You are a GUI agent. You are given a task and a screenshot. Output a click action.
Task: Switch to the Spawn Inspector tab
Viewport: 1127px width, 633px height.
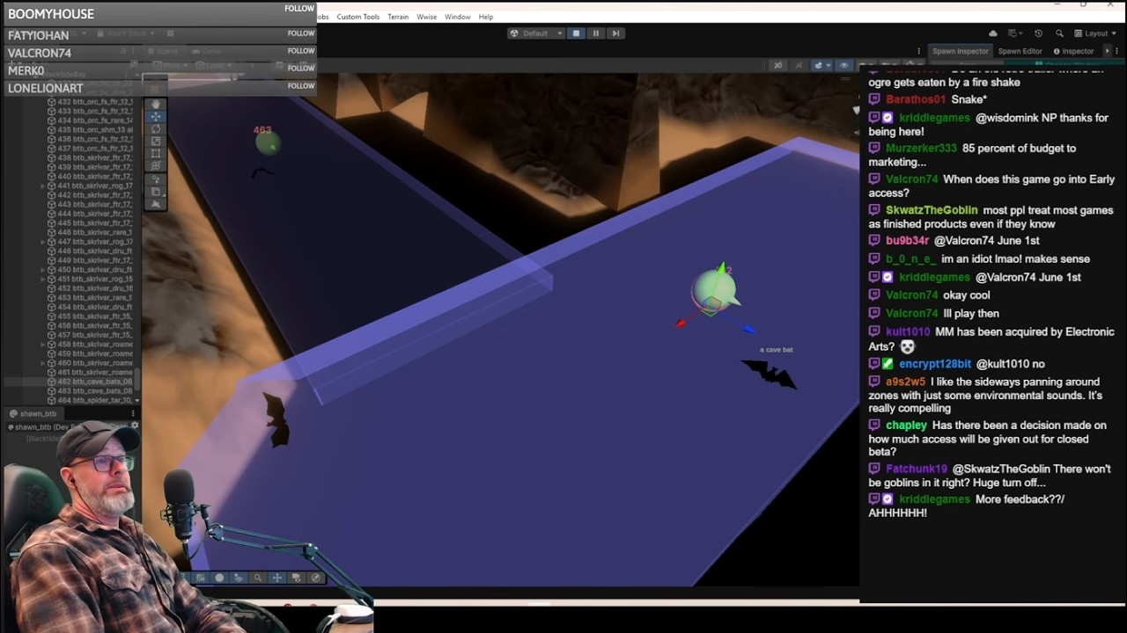pos(960,51)
